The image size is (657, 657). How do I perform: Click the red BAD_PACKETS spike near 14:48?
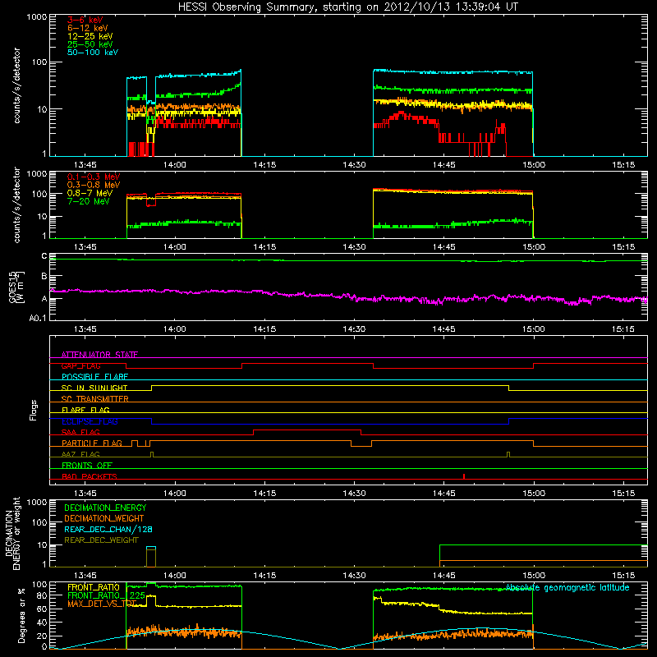[464, 476]
